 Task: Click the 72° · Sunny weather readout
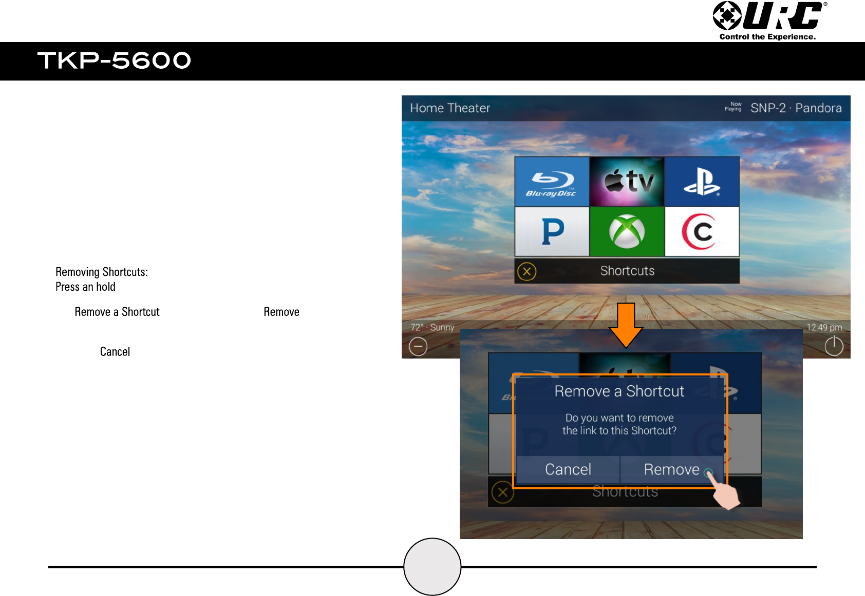[x=432, y=327]
